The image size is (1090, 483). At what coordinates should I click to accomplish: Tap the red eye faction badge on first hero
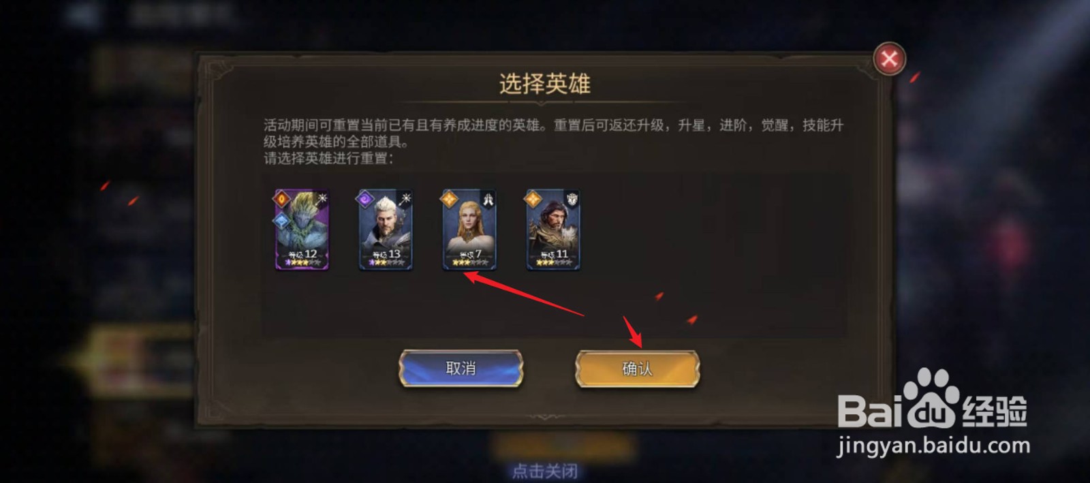282,199
